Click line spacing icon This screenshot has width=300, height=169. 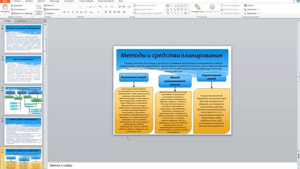point(129,7)
